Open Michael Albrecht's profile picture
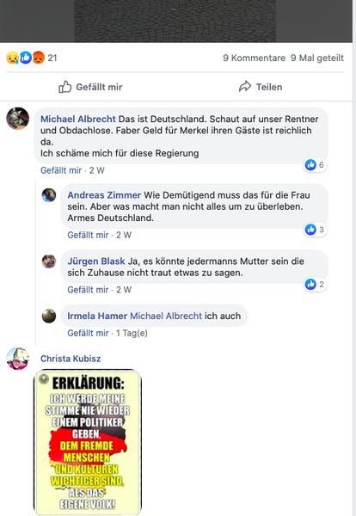The width and height of the screenshot is (356, 516). click(18, 119)
